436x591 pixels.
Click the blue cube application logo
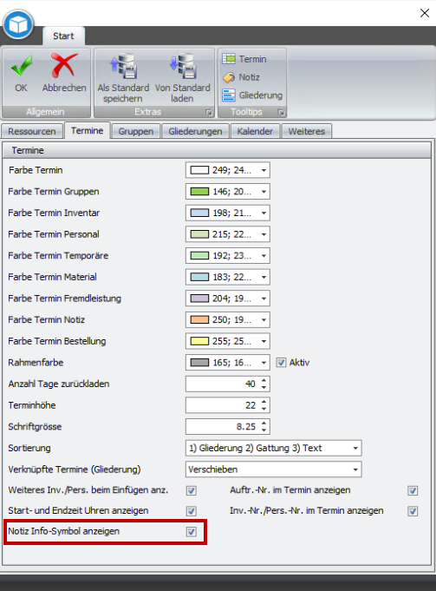point(18,24)
